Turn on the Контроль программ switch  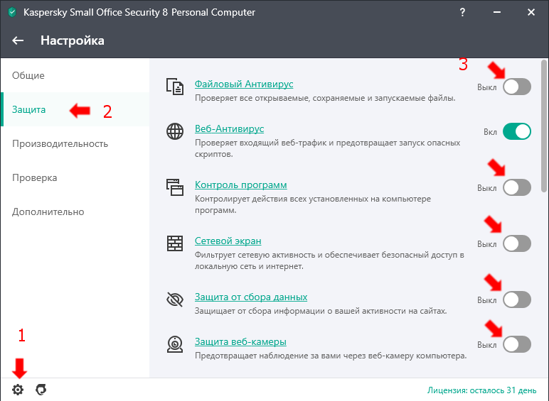click(517, 187)
